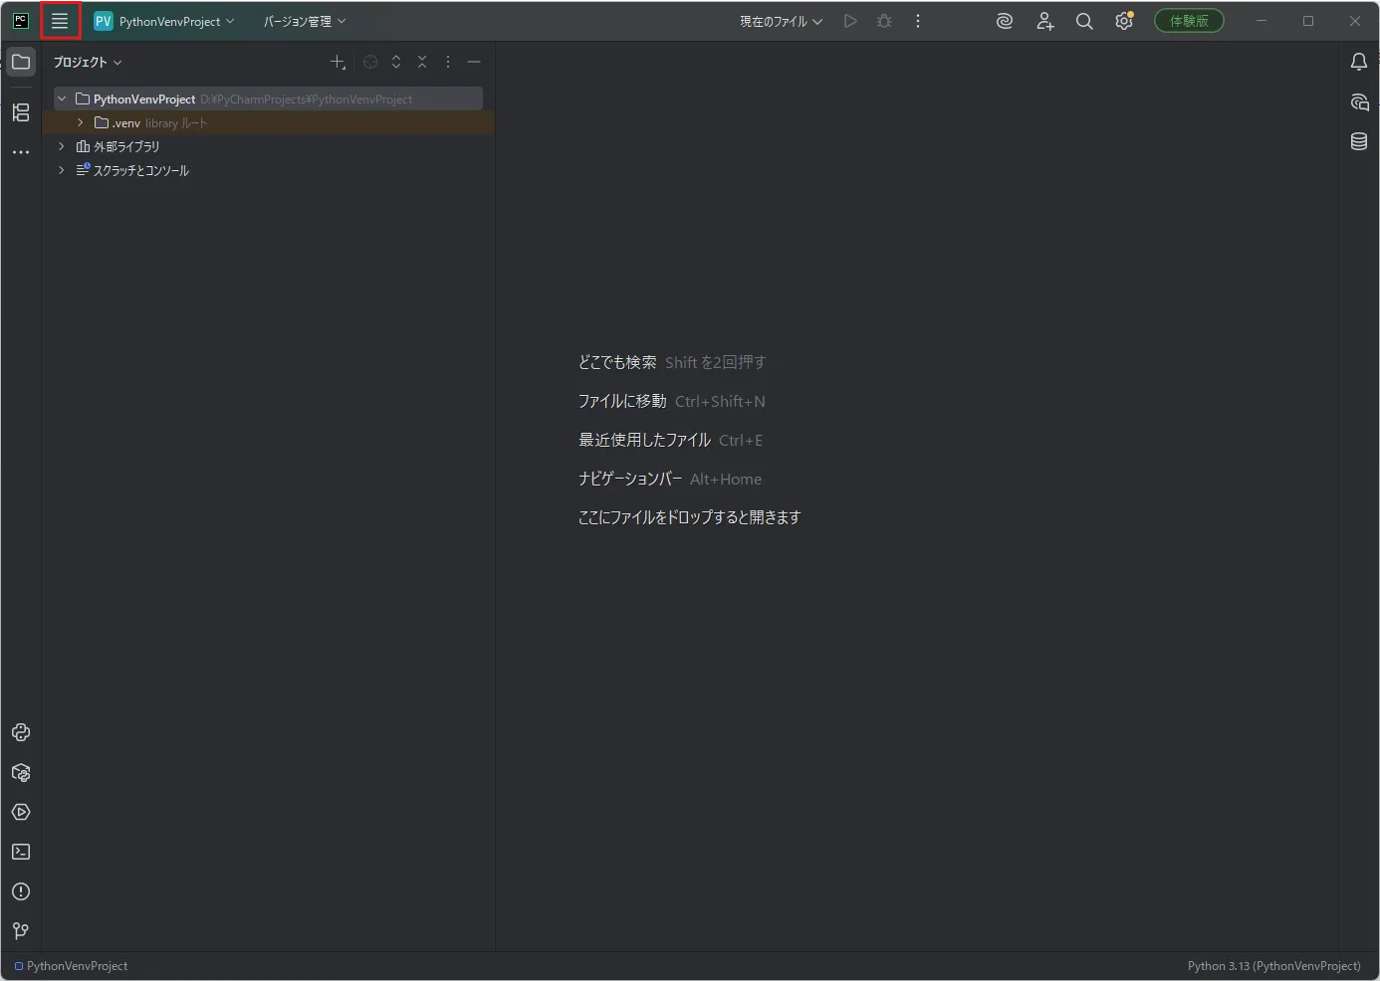Open the more actions menu beside Debug
The image size is (1380, 981).
click(x=918, y=21)
